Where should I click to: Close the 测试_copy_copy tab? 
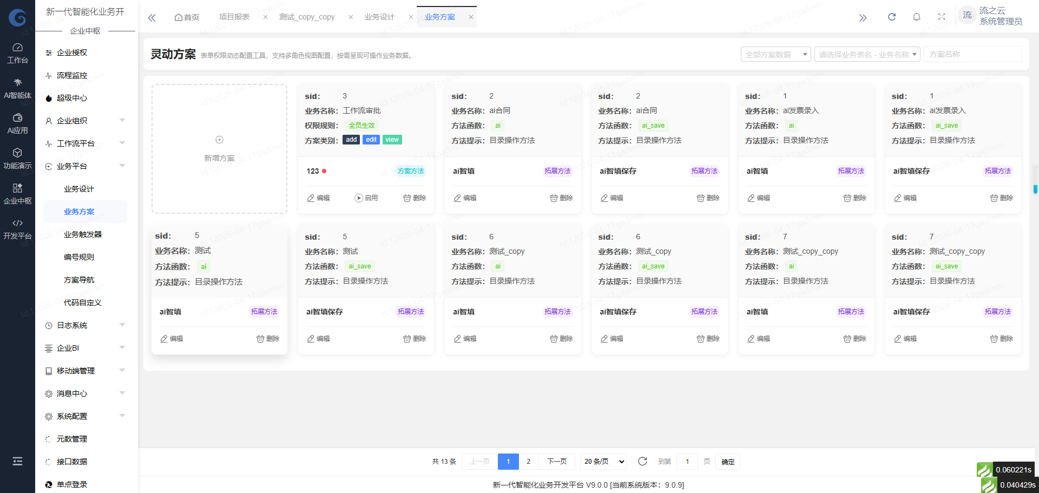pyautogui.click(x=351, y=17)
